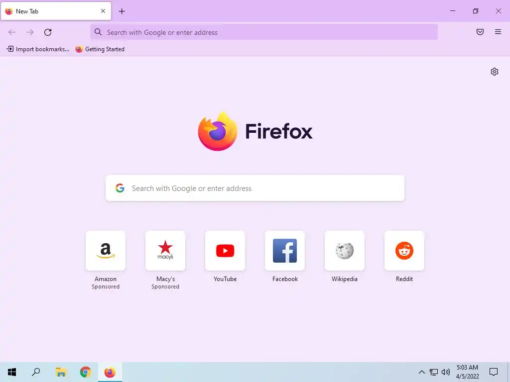510x382 pixels.
Task: Click the Wikipedia label text
Action: pyautogui.click(x=345, y=279)
